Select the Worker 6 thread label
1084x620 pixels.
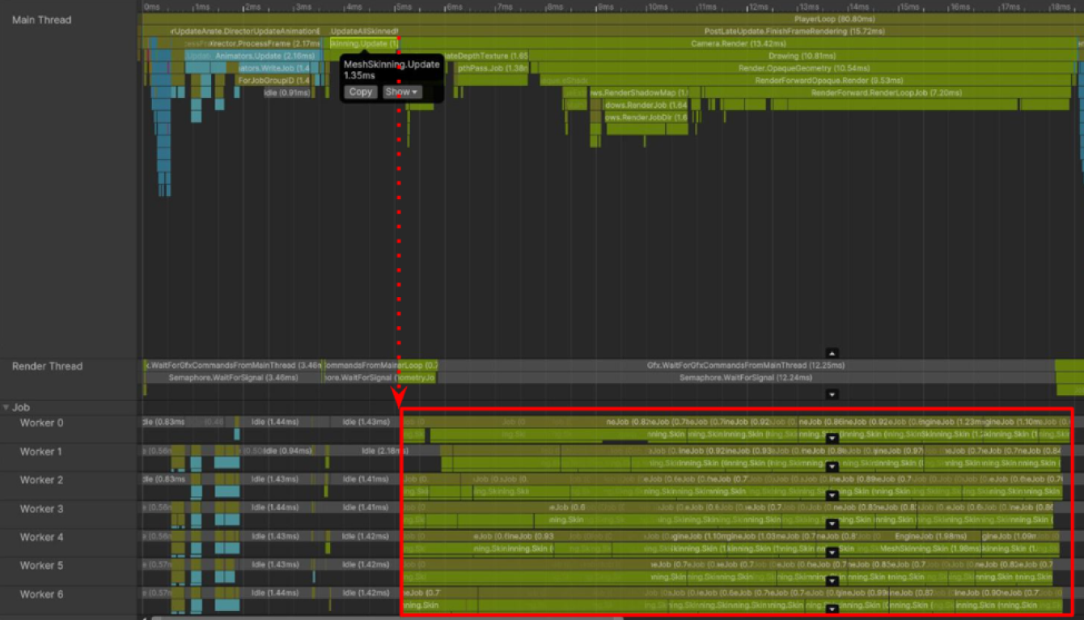pyautogui.click(x=41, y=594)
